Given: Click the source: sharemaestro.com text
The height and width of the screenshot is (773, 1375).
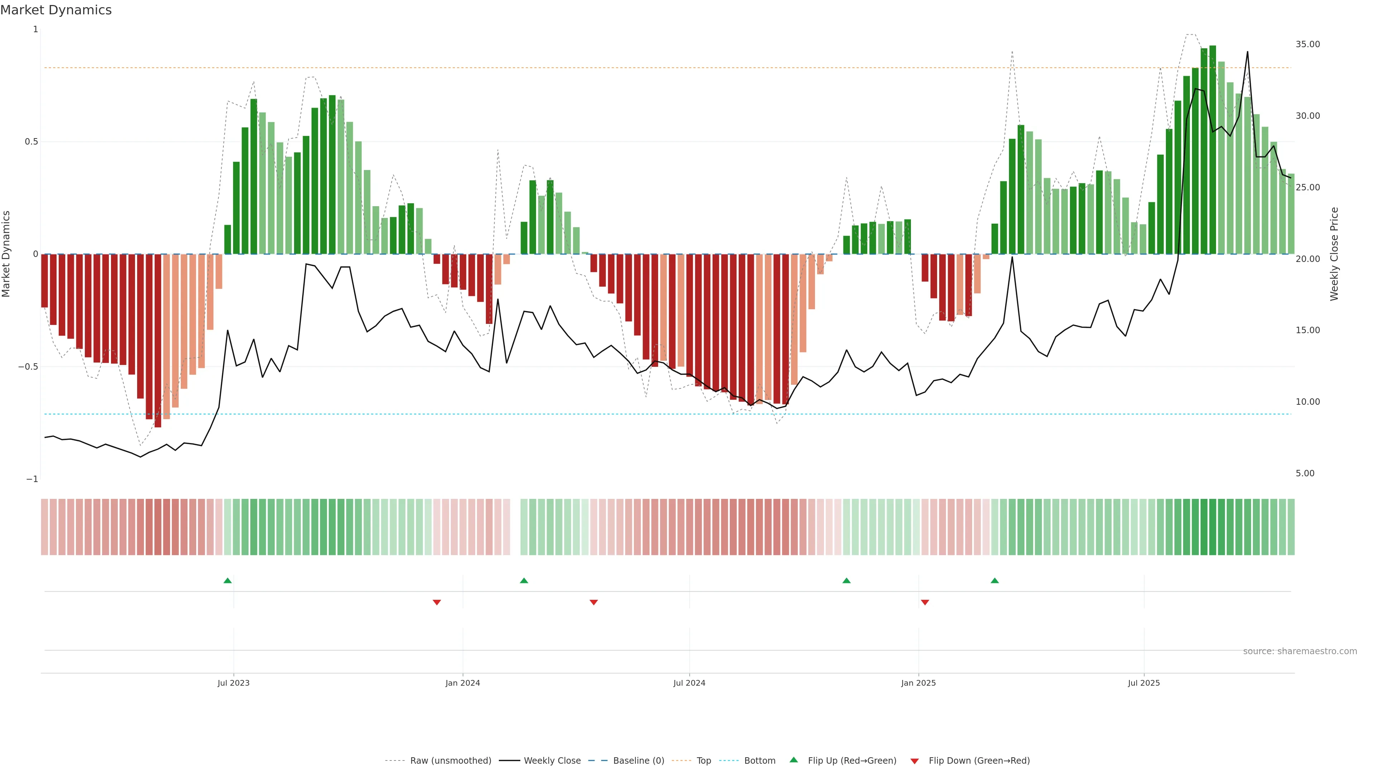Looking at the screenshot, I should coord(1300,651).
